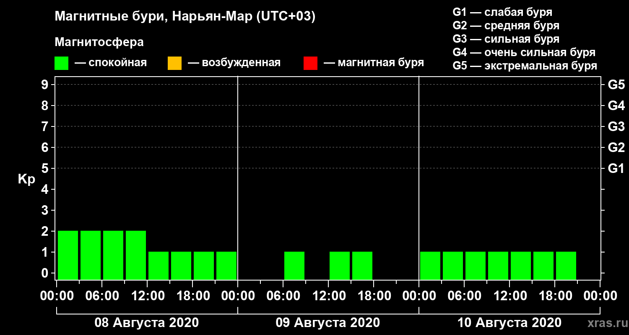629x335 pixels.
Task: Click the 18:00–21:00 bar on 08 Августа
Action: 204,265
